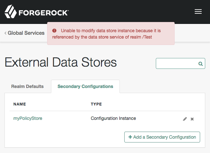Click the NAME column header
Image resolution: width=210 pixels, height=153 pixels.
pyautogui.click(x=19, y=104)
